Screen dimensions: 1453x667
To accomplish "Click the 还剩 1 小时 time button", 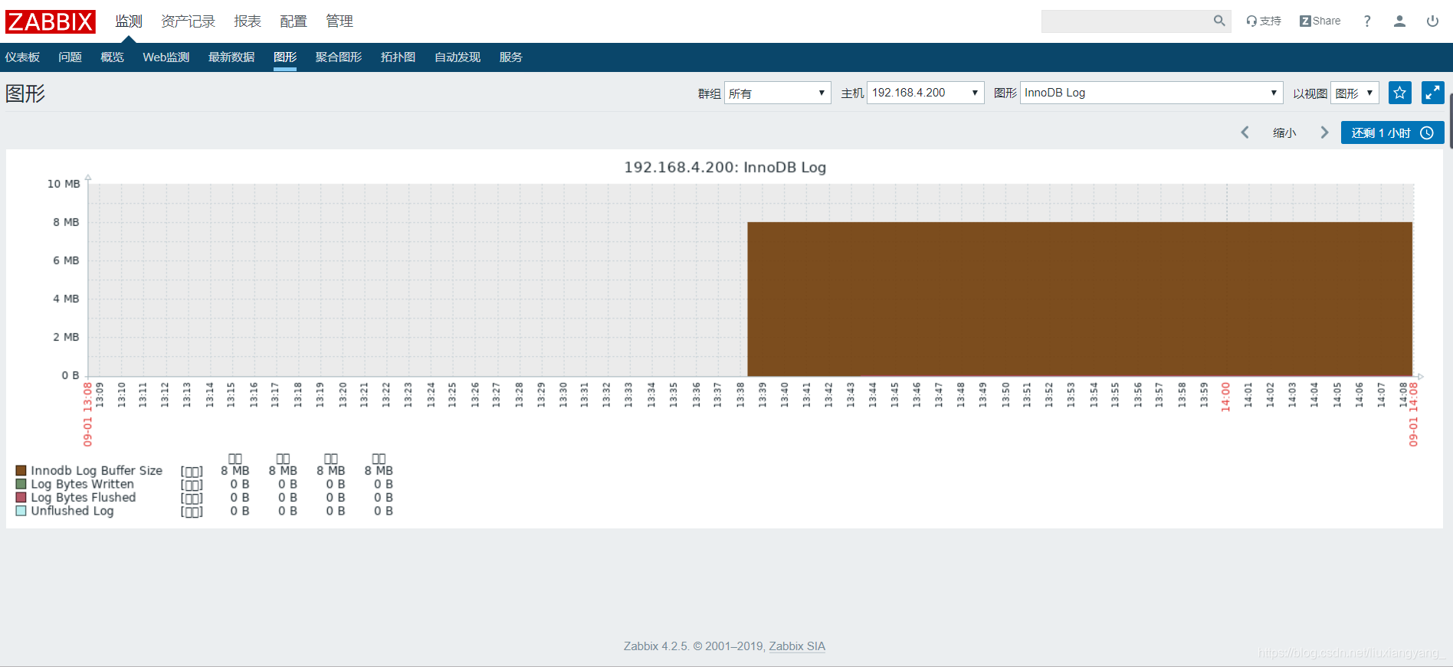I will [1392, 132].
